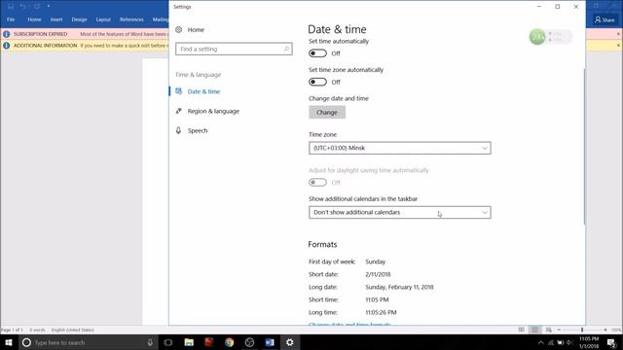
Task: Click Word zoom in plus button
Action: [605, 330]
